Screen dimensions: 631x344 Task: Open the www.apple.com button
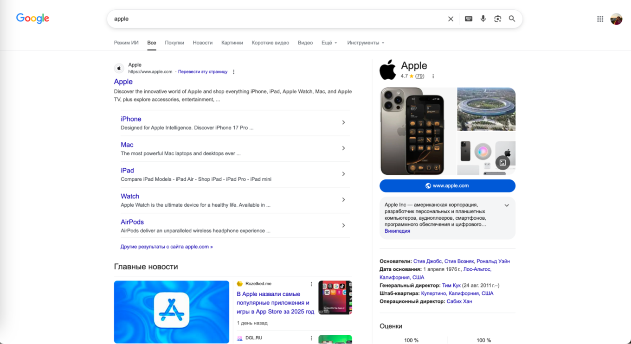[x=447, y=185]
